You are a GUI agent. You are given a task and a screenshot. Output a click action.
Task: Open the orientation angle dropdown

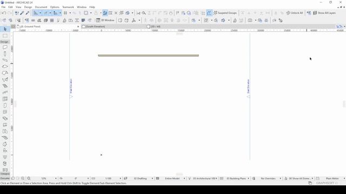click(x=88, y=178)
